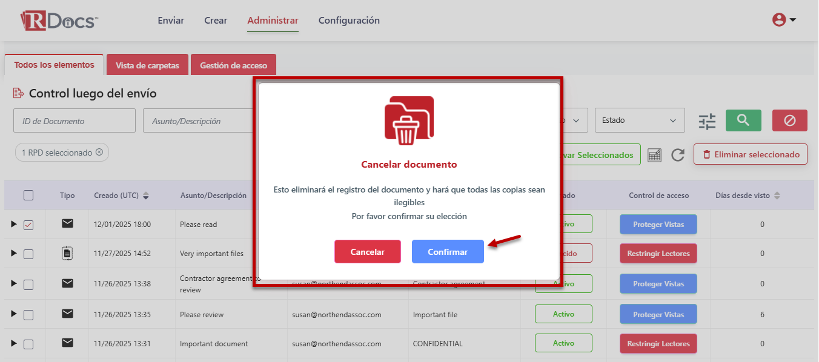This screenshot has width=819, height=362.
Task: Switch to the 'Vista de carpetas' tab
Action: [x=147, y=65]
